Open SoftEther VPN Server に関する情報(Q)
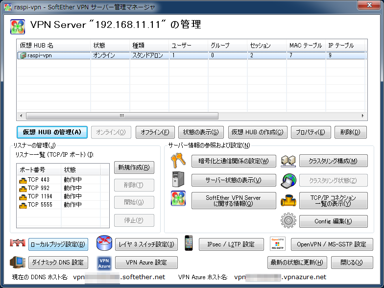Image resolution: width=384 pixels, height=288 pixels. point(234,201)
